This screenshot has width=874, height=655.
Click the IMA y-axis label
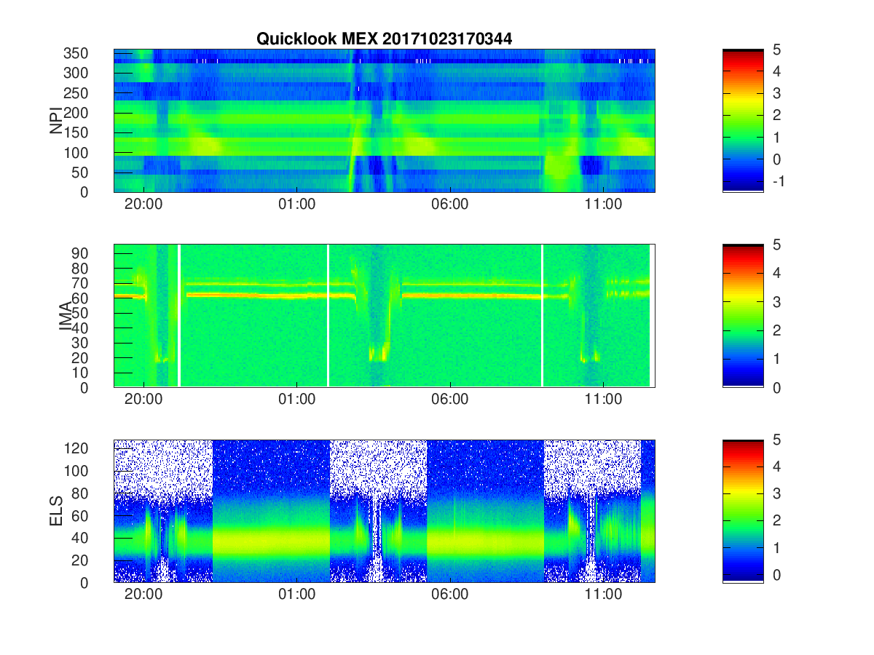coord(66,316)
